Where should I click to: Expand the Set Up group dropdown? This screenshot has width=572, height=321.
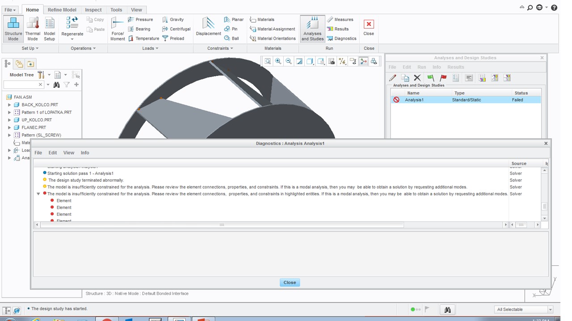[30, 48]
